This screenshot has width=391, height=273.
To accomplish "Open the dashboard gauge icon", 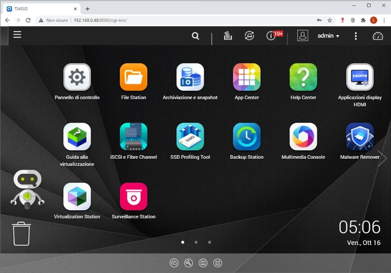I will pyautogui.click(x=378, y=36).
